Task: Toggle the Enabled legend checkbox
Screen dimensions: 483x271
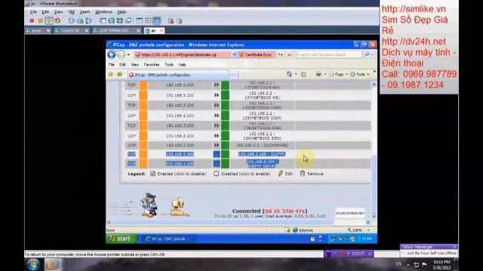Action: pos(152,174)
